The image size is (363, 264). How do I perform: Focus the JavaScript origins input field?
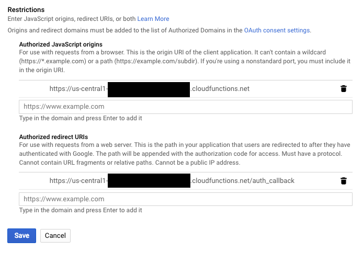[185, 107]
